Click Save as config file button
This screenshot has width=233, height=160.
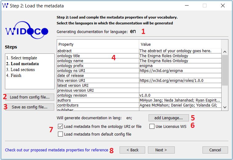pyautogui.click(x=30, y=107)
